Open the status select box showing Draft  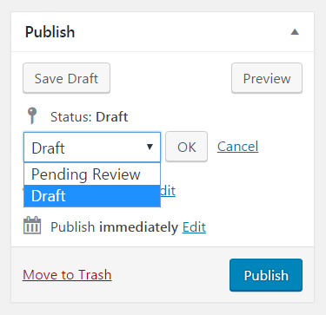[92, 147]
